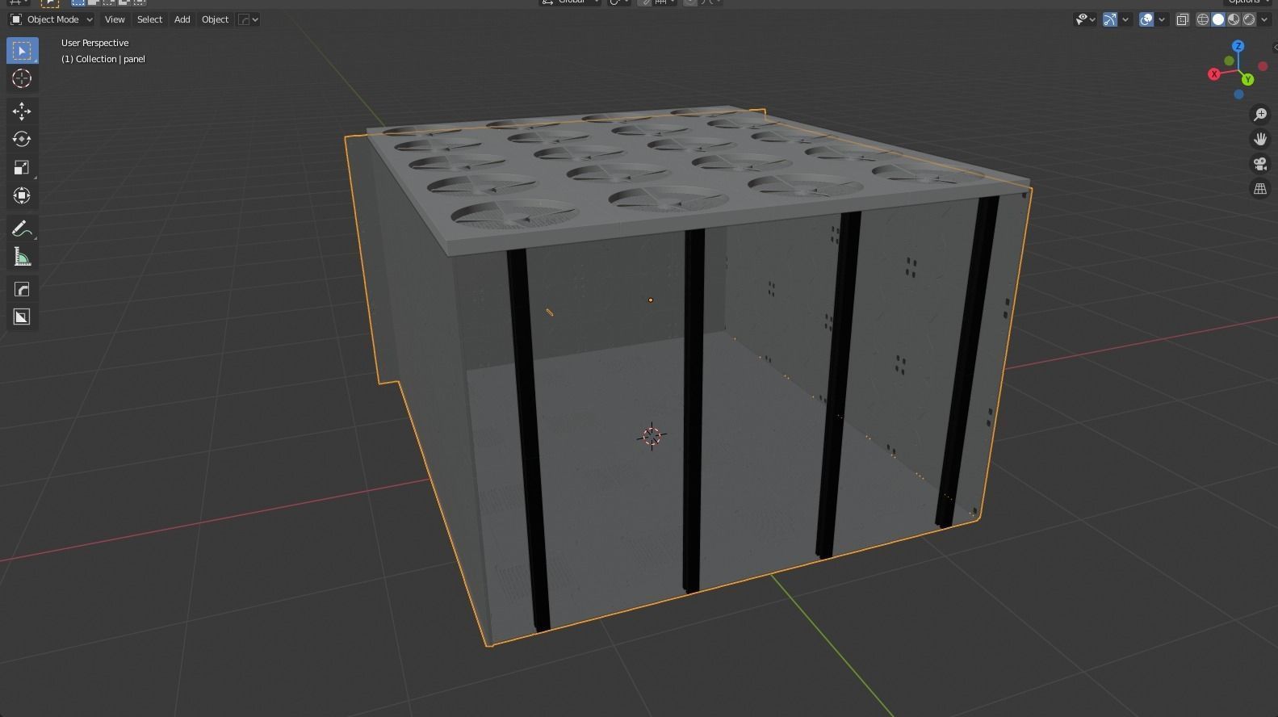Toggle Show Overlays button
This screenshot has width=1278, height=717.
pos(1146,19)
